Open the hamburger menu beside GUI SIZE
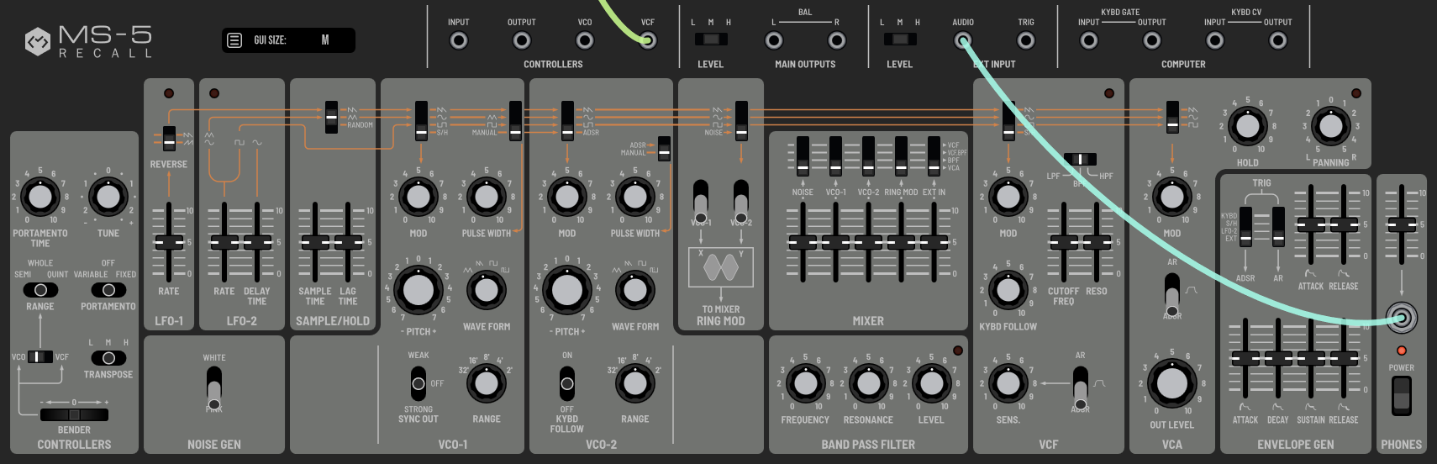The width and height of the screenshot is (1437, 464). (235, 40)
